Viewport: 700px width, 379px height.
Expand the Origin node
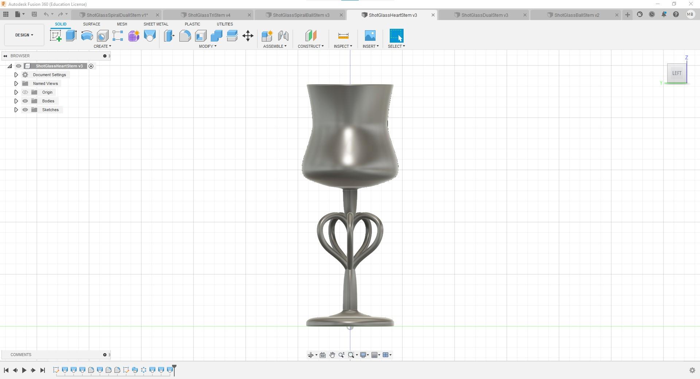pyautogui.click(x=16, y=92)
